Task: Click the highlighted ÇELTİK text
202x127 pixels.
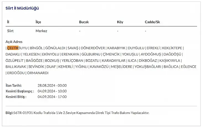Action: 13,48
